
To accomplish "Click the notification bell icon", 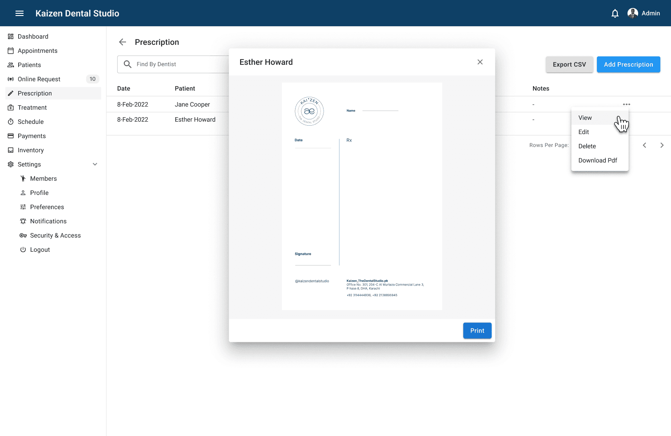I will click(615, 13).
